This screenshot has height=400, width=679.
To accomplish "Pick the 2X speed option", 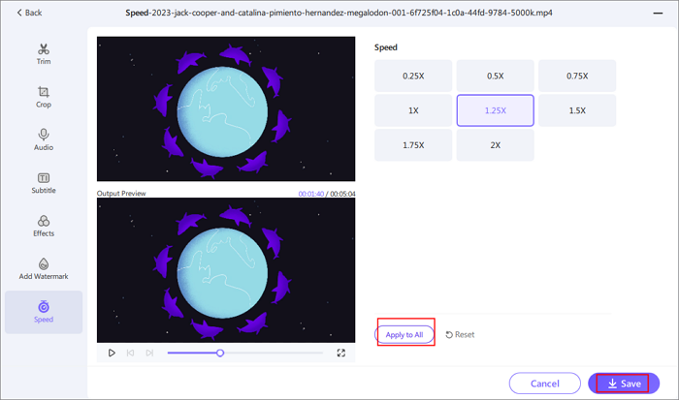I will [x=495, y=145].
